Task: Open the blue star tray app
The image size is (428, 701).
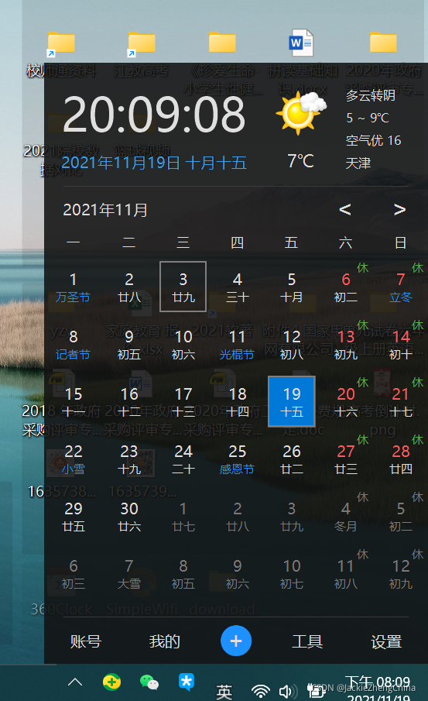Action: click(187, 682)
